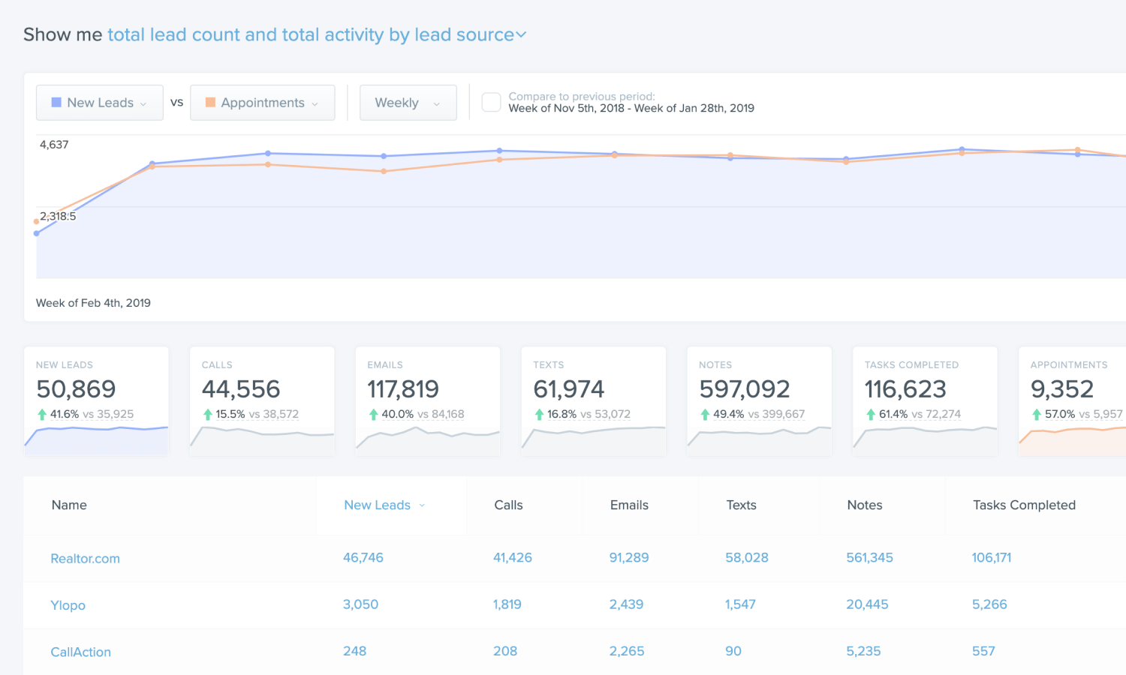Screen dimensions: 1126x675
Task: Sort table by Calls column
Action: [508, 505]
